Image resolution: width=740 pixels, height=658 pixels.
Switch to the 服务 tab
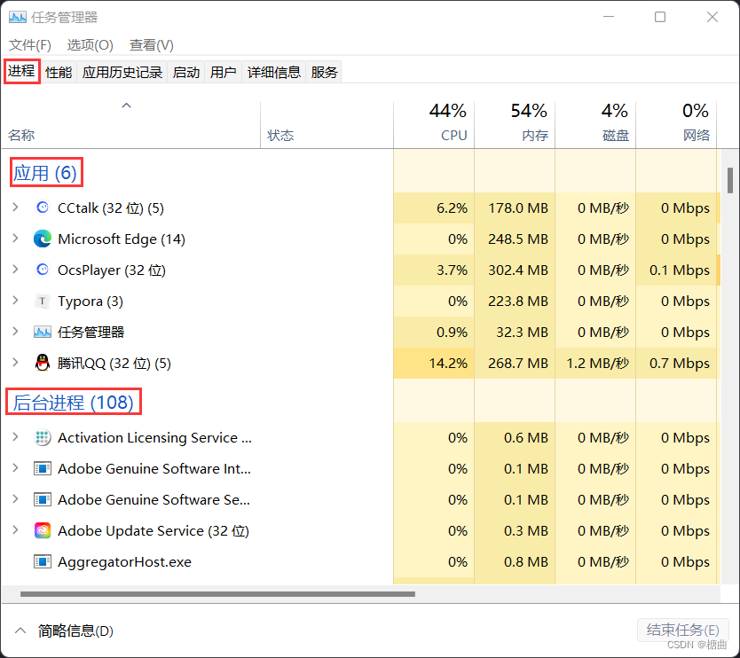[x=324, y=72]
